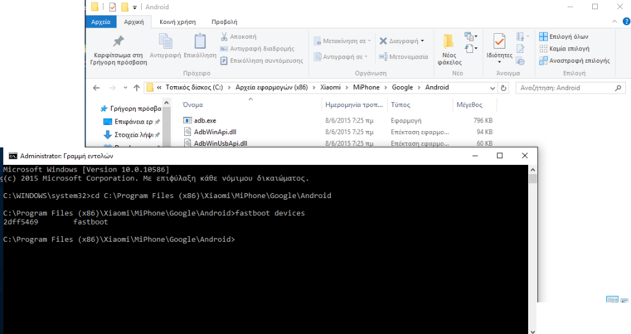Maximize the Administrator command prompt window
The width and height of the screenshot is (631, 334).
(x=500, y=156)
